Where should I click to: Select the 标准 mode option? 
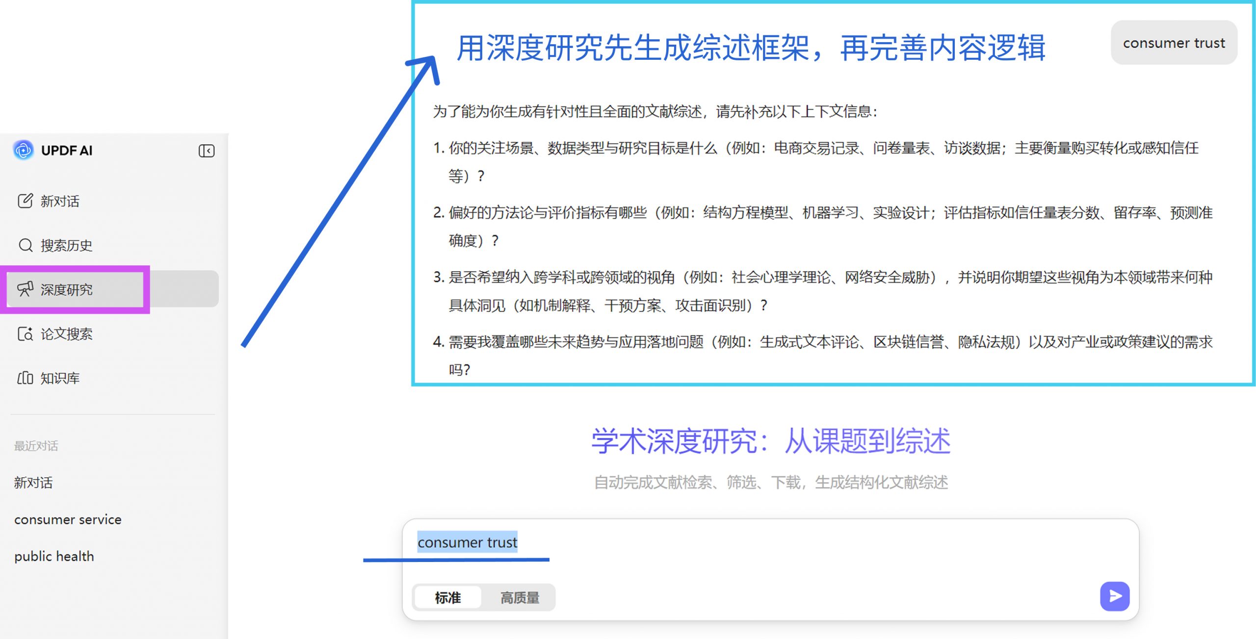click(447, 597)
